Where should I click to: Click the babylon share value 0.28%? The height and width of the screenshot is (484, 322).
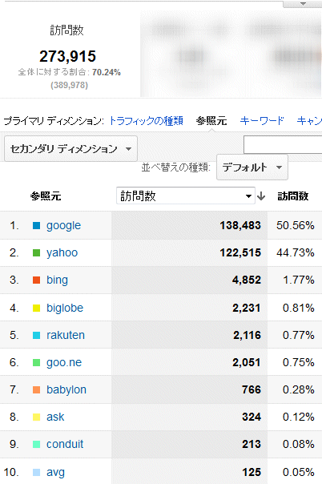click(x=299, y=389)
